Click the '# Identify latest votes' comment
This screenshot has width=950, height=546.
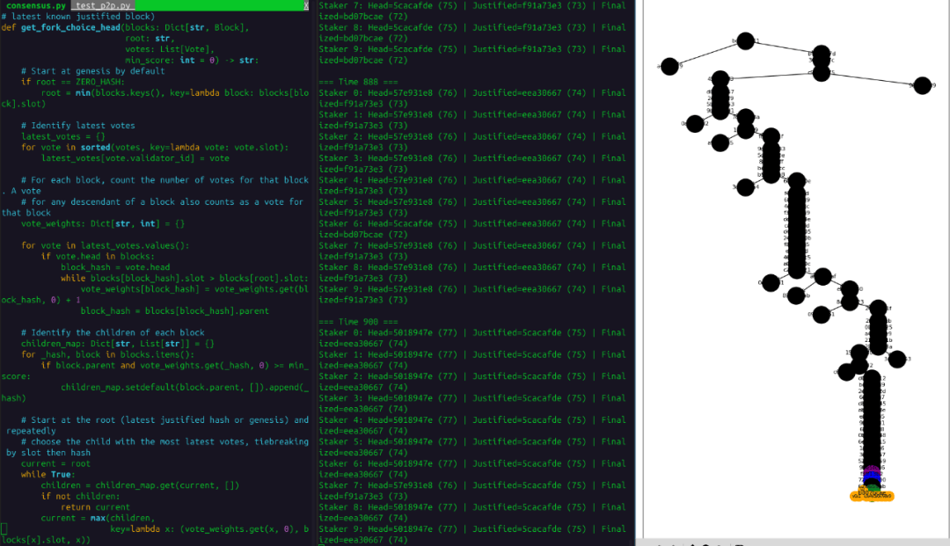tap(78, 126)
